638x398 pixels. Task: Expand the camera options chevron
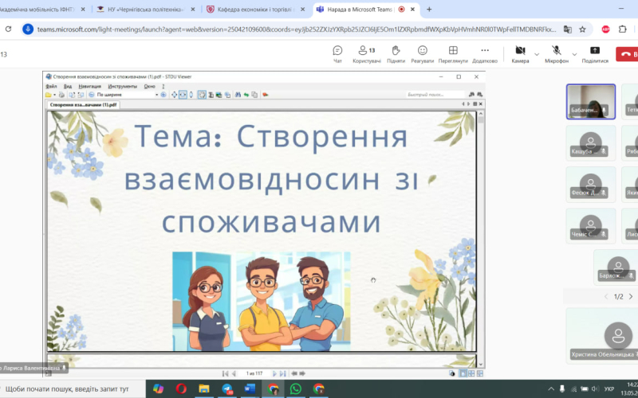coord(537,54)
